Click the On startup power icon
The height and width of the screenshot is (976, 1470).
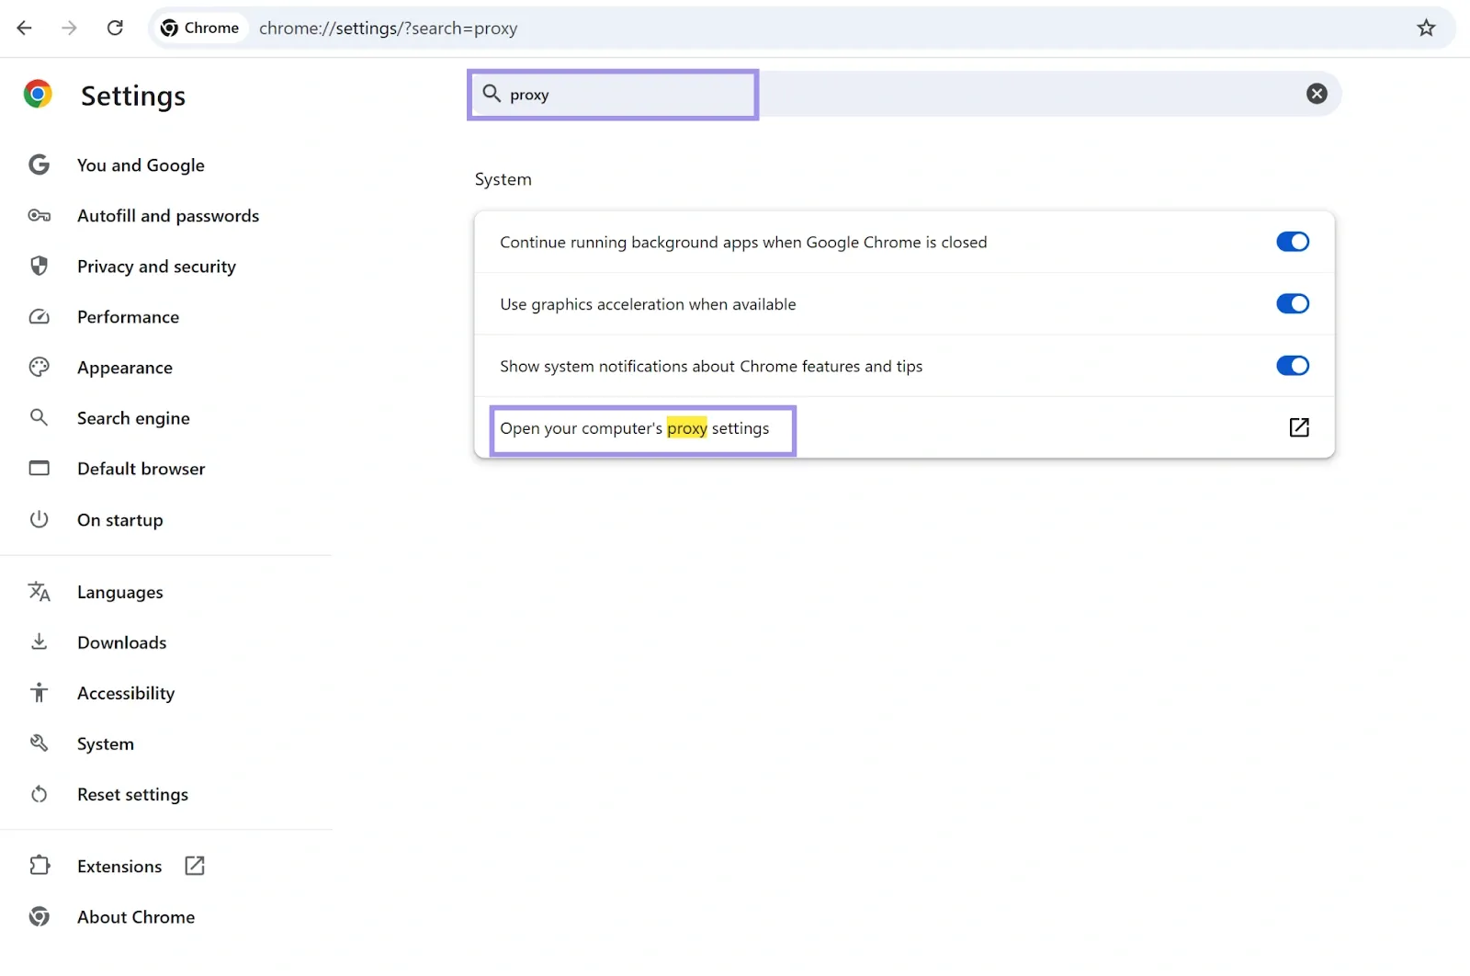[39, 519]
